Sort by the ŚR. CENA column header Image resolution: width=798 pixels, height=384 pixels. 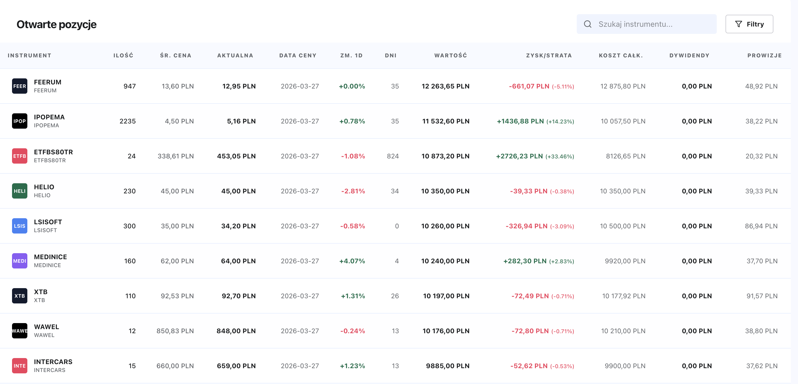tap(176, 56)
